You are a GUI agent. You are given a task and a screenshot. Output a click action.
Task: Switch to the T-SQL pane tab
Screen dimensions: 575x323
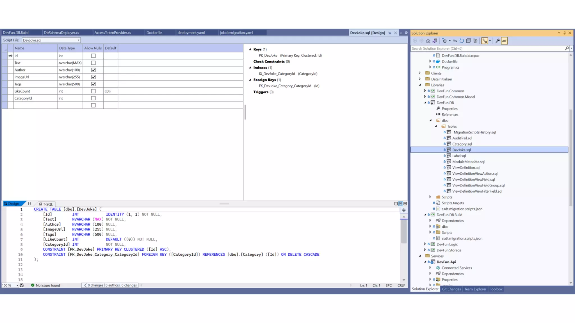click(x=46, y=204)
